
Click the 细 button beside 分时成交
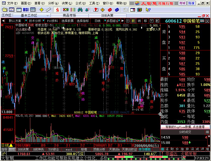coord(207,132)
